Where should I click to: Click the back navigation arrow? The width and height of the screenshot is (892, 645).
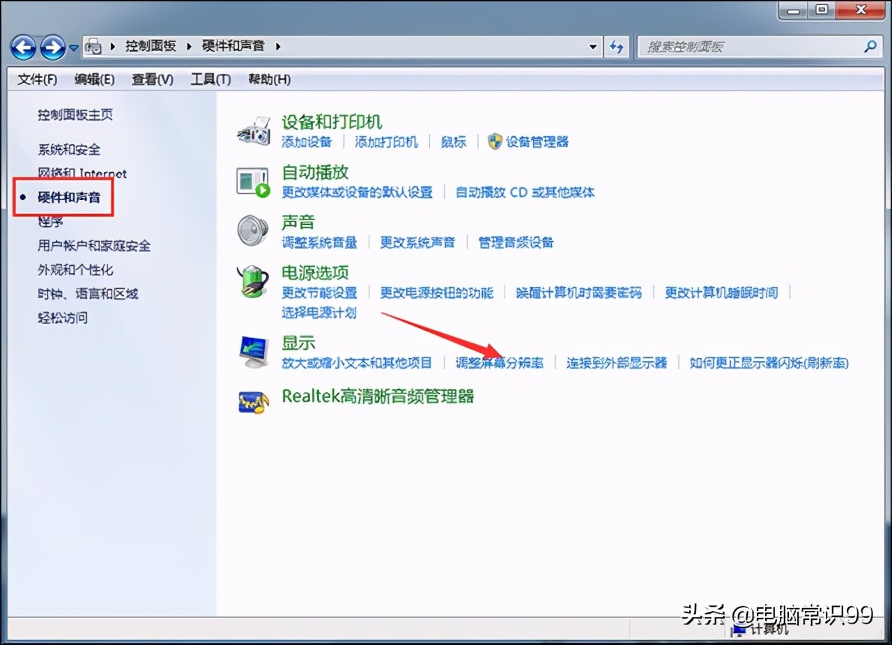click(23, 47)
